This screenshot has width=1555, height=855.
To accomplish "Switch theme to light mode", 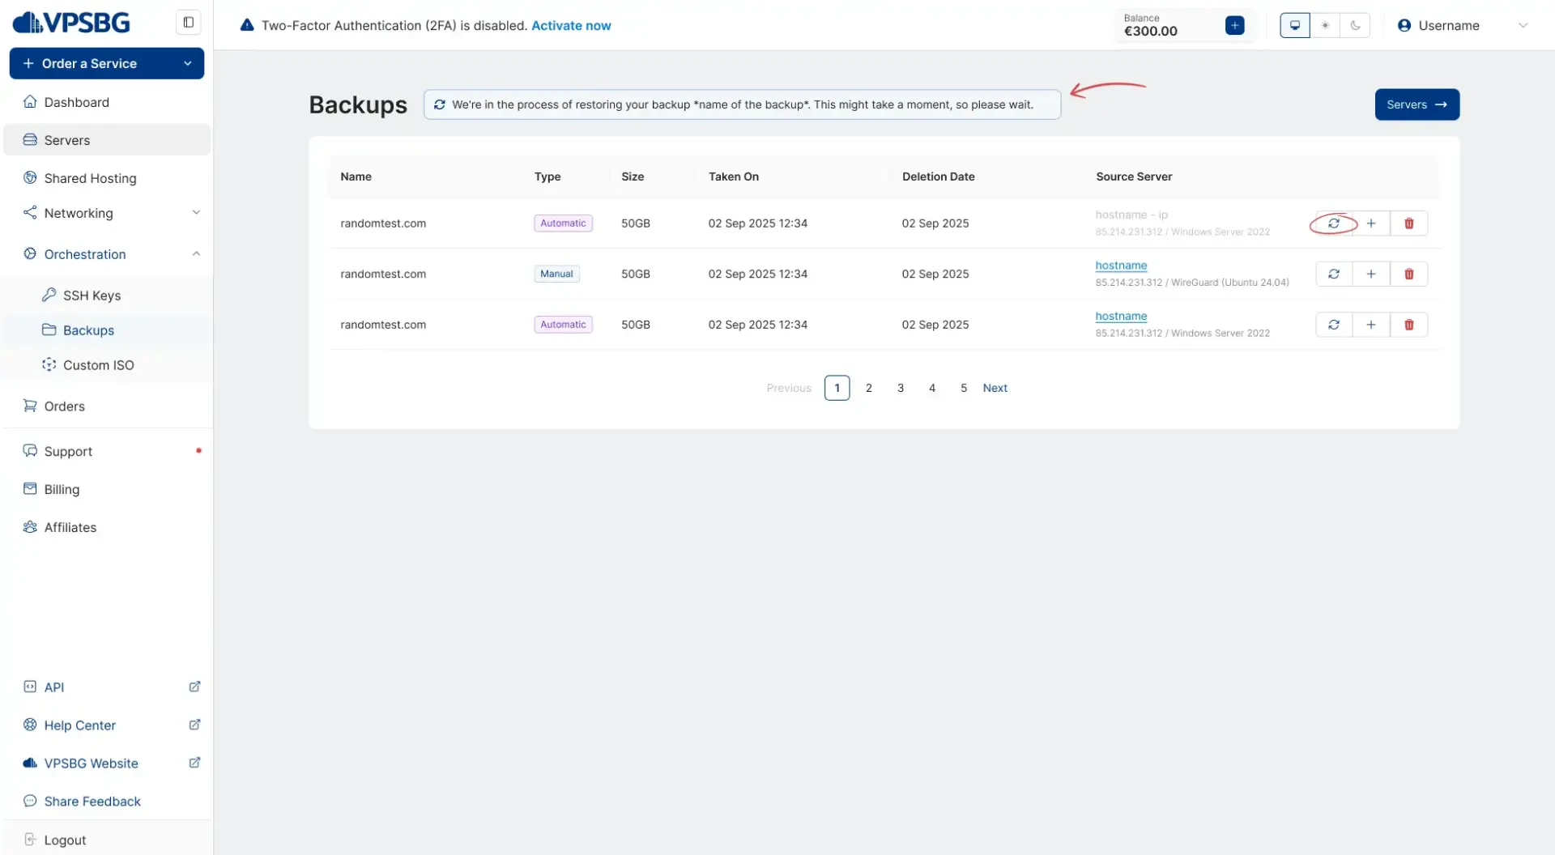I will [1325, 25].
